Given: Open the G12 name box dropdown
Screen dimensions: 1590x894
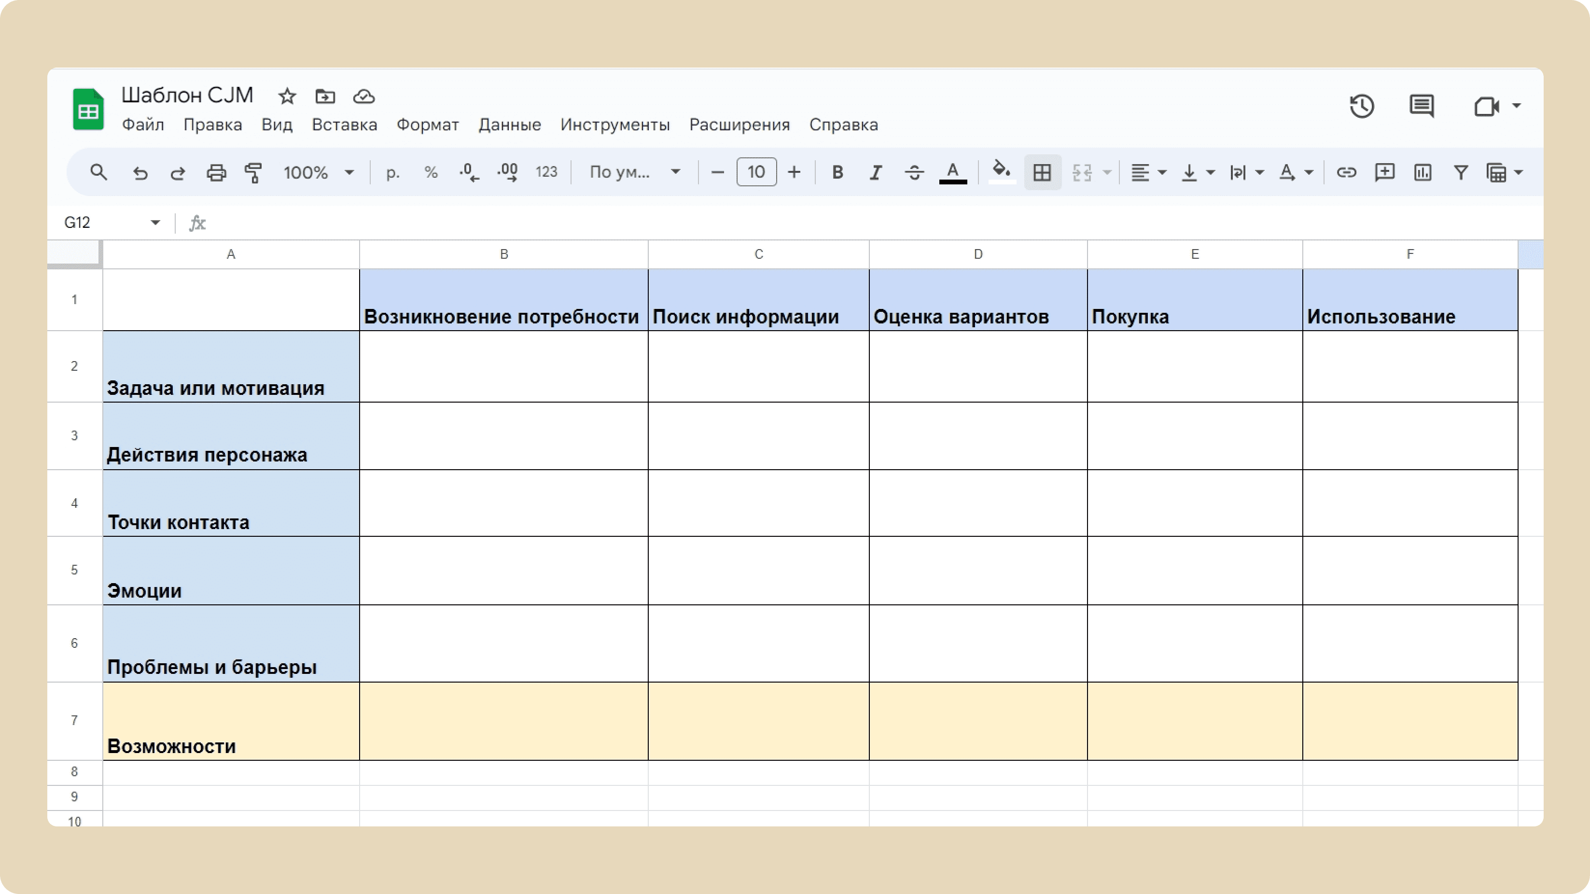Looking at the screenshot, I should [155, 222].
